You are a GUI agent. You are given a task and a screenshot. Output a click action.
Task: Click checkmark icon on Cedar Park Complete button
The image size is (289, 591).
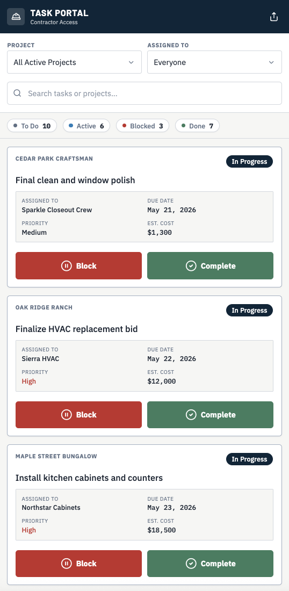(x=191, y=266)
